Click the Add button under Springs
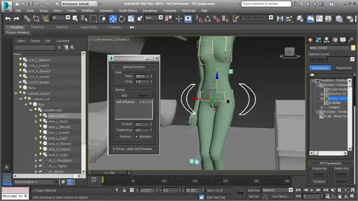The image size is (358, 201). point(124,95)
